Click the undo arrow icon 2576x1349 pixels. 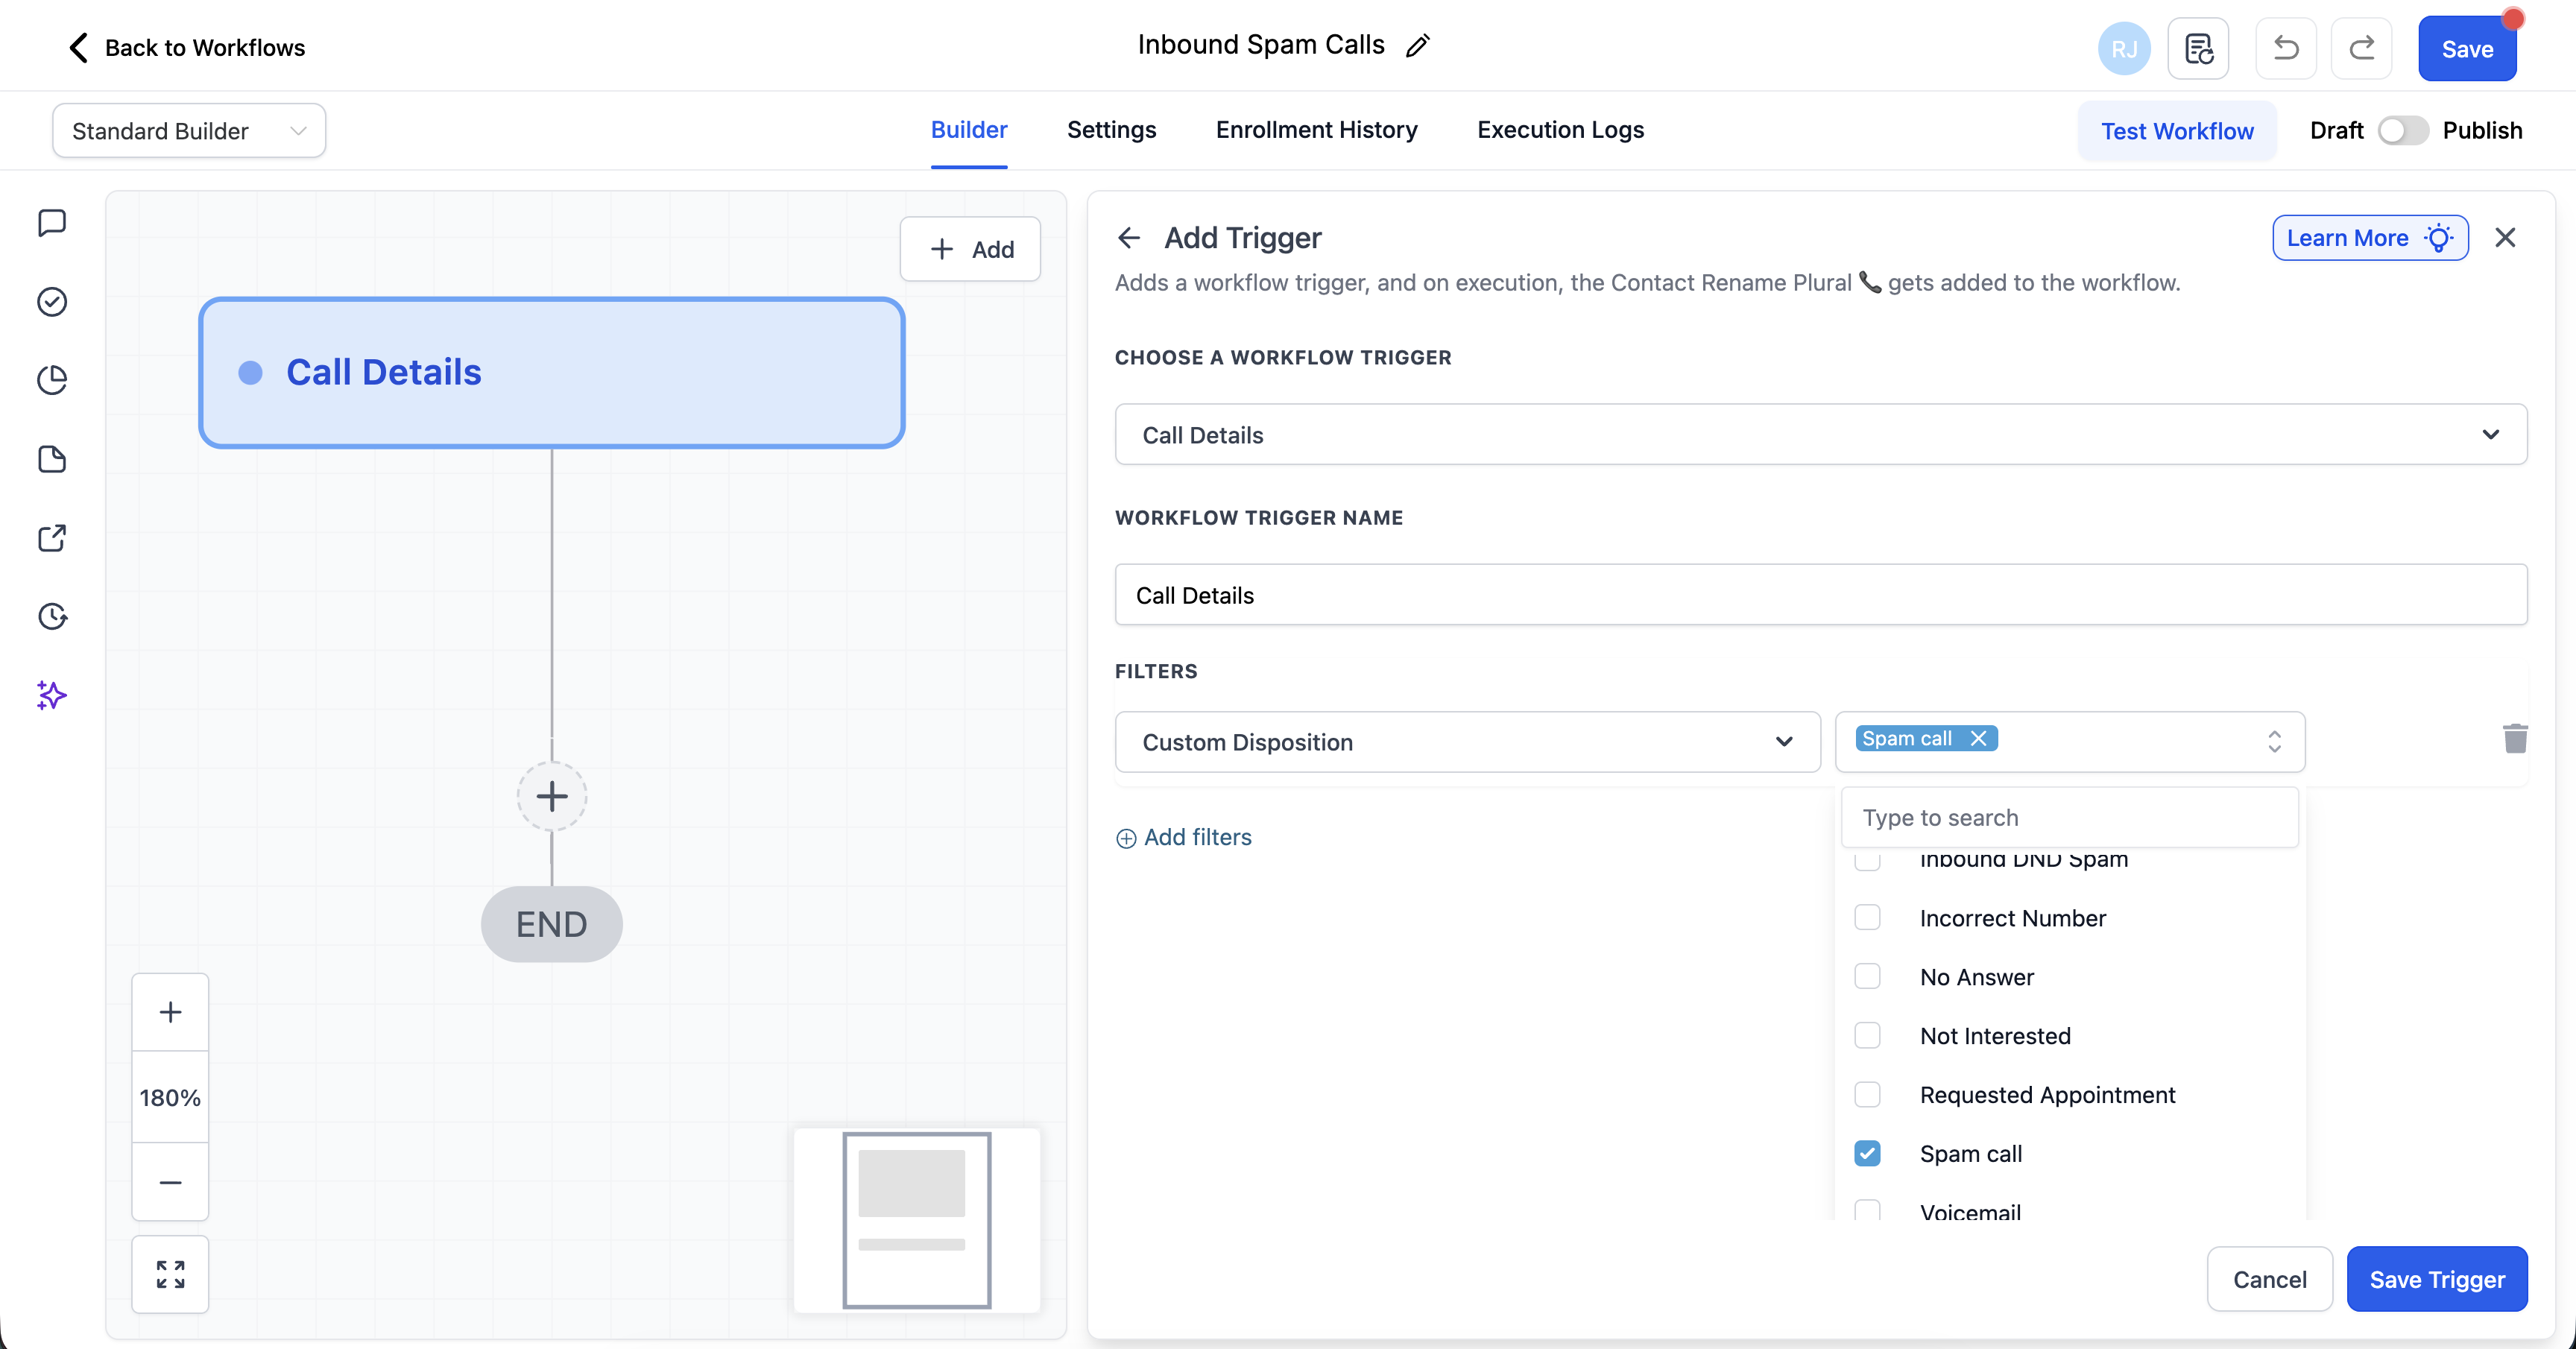2285,48
